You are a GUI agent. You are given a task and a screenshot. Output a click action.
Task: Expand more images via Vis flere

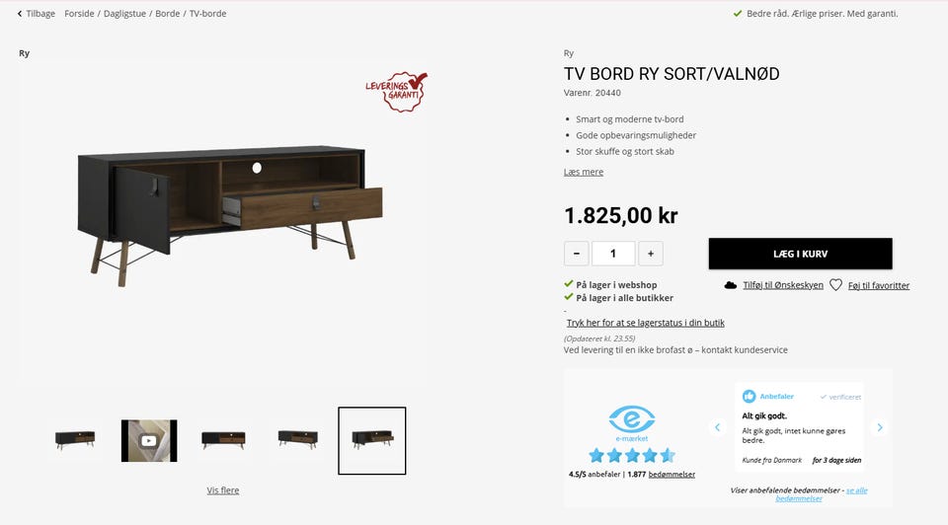click(223, 490)
